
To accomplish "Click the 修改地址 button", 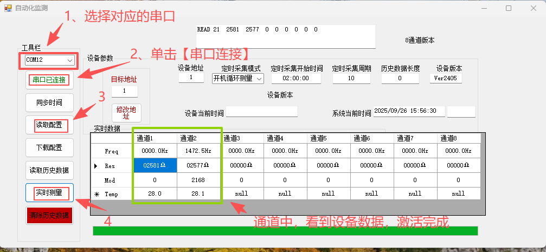I will coord(126,113).
